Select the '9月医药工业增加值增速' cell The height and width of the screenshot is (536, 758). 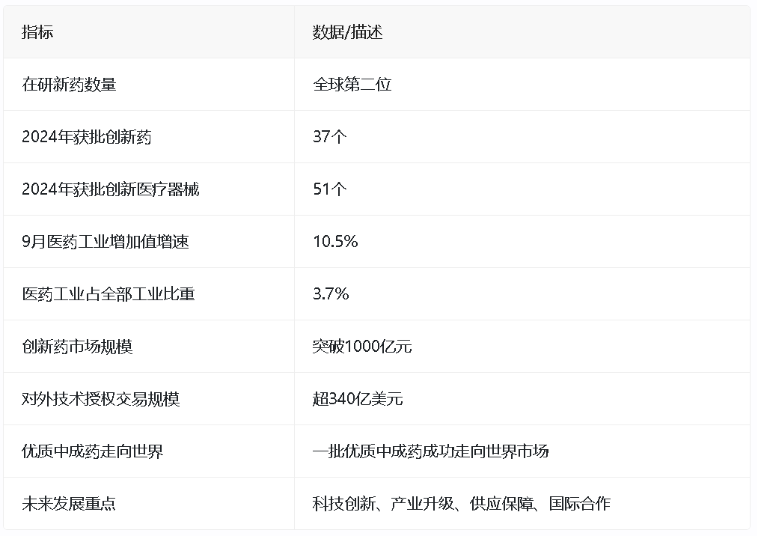[104, 242]
